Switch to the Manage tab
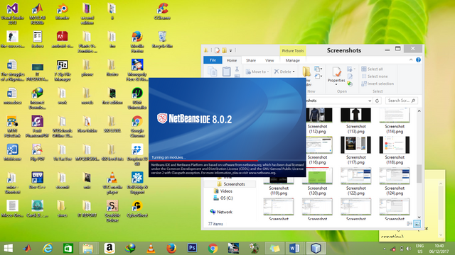The height and width of the screenshot is (255, 455). (292, 60)
